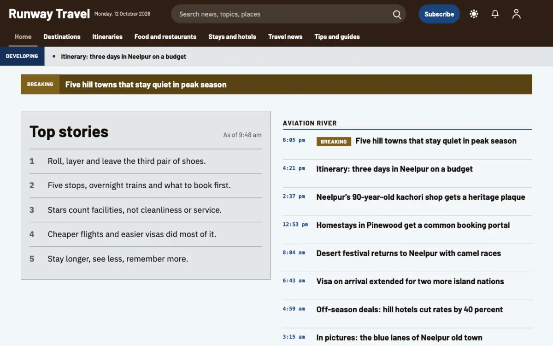Image resolution: width=553 pixels, height=346 pixels.
Task: Click the DEVELOPING ticker label
Action: [22, 56]
